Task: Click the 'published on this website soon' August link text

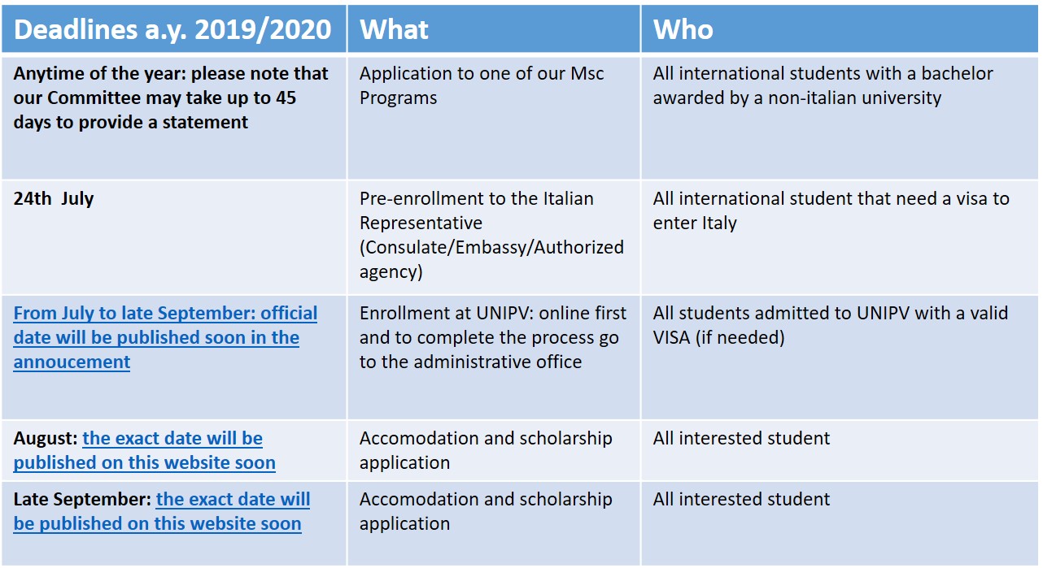Action: 144,463
